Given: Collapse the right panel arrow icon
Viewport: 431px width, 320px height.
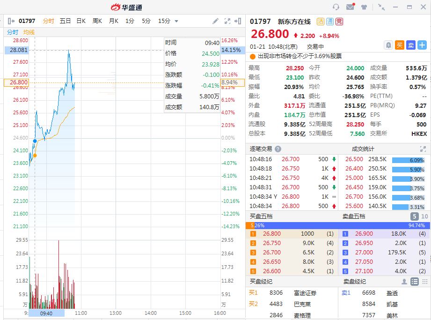Looking at the screenshot, I should (x=238, y=21).
